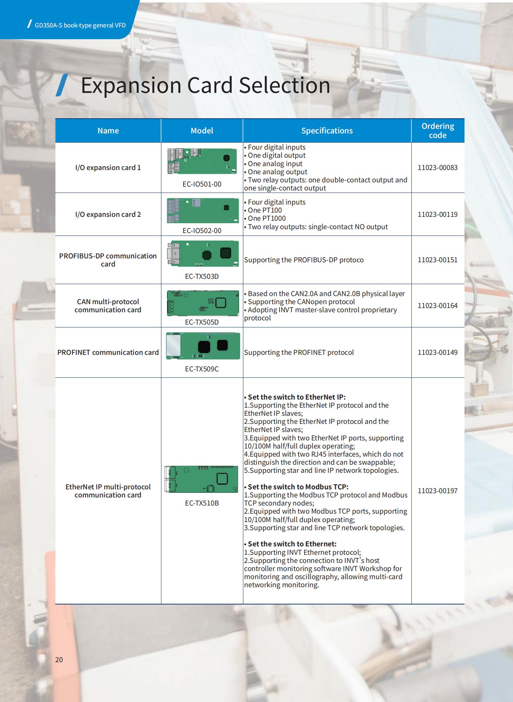Click the model label 'EC-TX509C'
Screen dimensions: 513x702
(x=202, y=369)
